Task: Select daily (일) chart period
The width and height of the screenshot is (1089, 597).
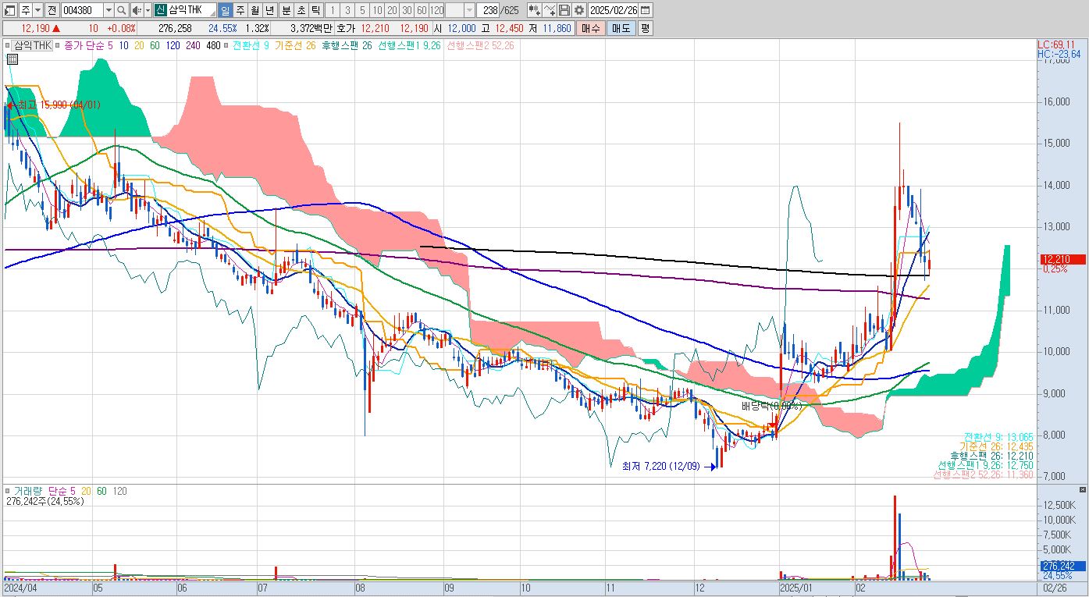Action: 224,10
